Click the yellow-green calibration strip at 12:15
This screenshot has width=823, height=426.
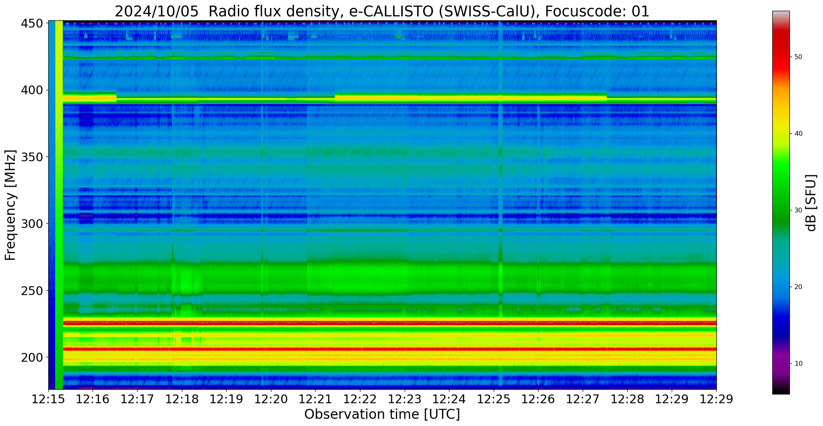(x=59, y=205)
